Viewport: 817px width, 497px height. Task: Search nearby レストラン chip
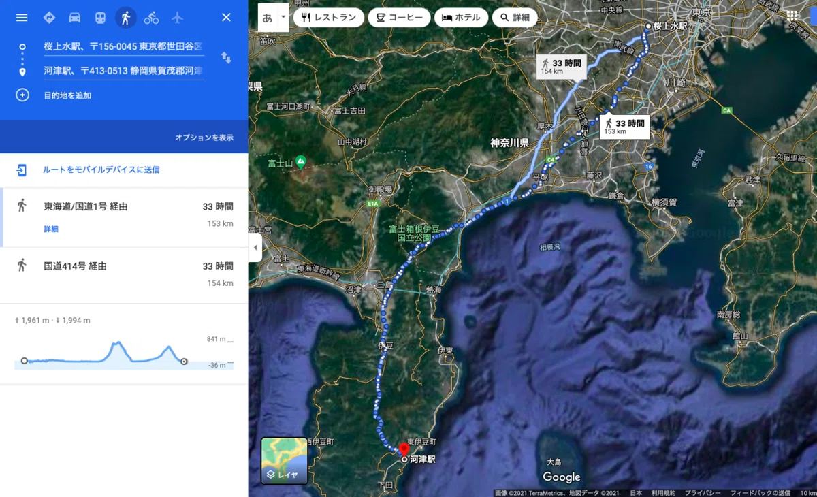click(329, 18)
